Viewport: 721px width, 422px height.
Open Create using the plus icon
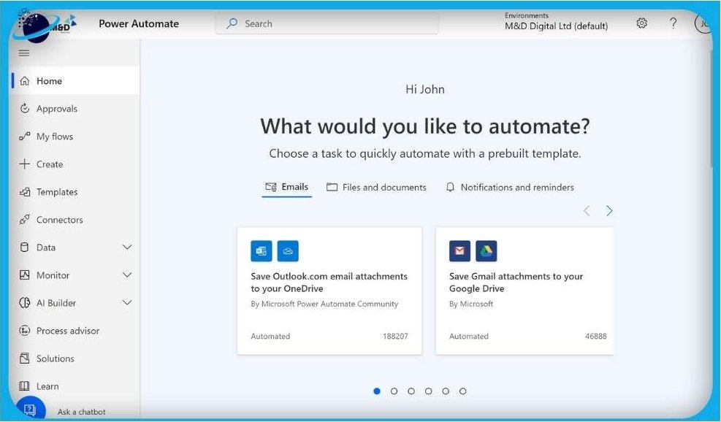click(x=48, y=164)
